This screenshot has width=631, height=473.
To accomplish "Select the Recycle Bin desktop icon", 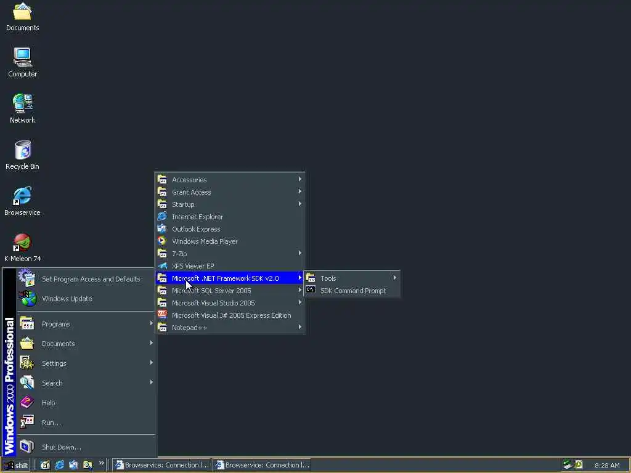I will [23, 155].
